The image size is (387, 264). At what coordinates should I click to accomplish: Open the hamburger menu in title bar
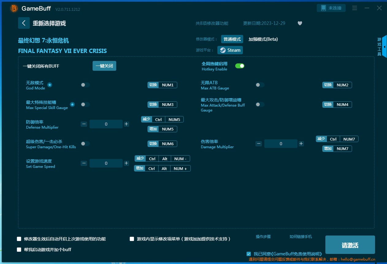pyautogui.click(x=354, y=8)
